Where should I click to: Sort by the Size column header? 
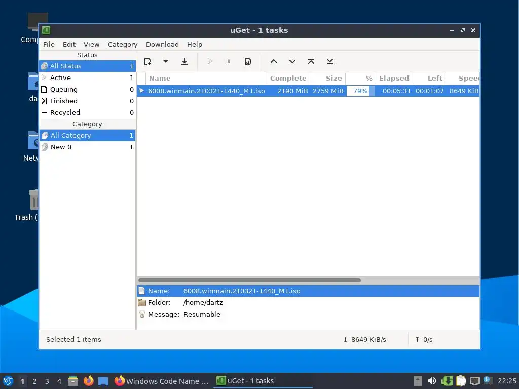[328, 79]
